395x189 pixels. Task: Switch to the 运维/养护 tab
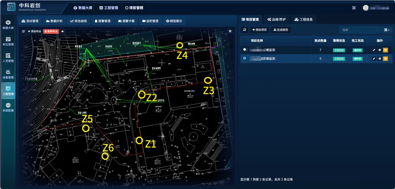pyautogui.click(x=276, y=19)
